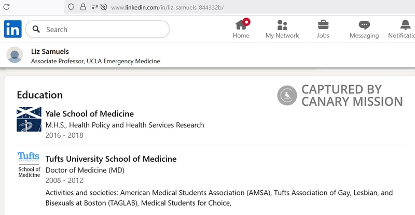Open Notifications bell icon
Screen dimensions: 415x215
click(x=405, y=25)
